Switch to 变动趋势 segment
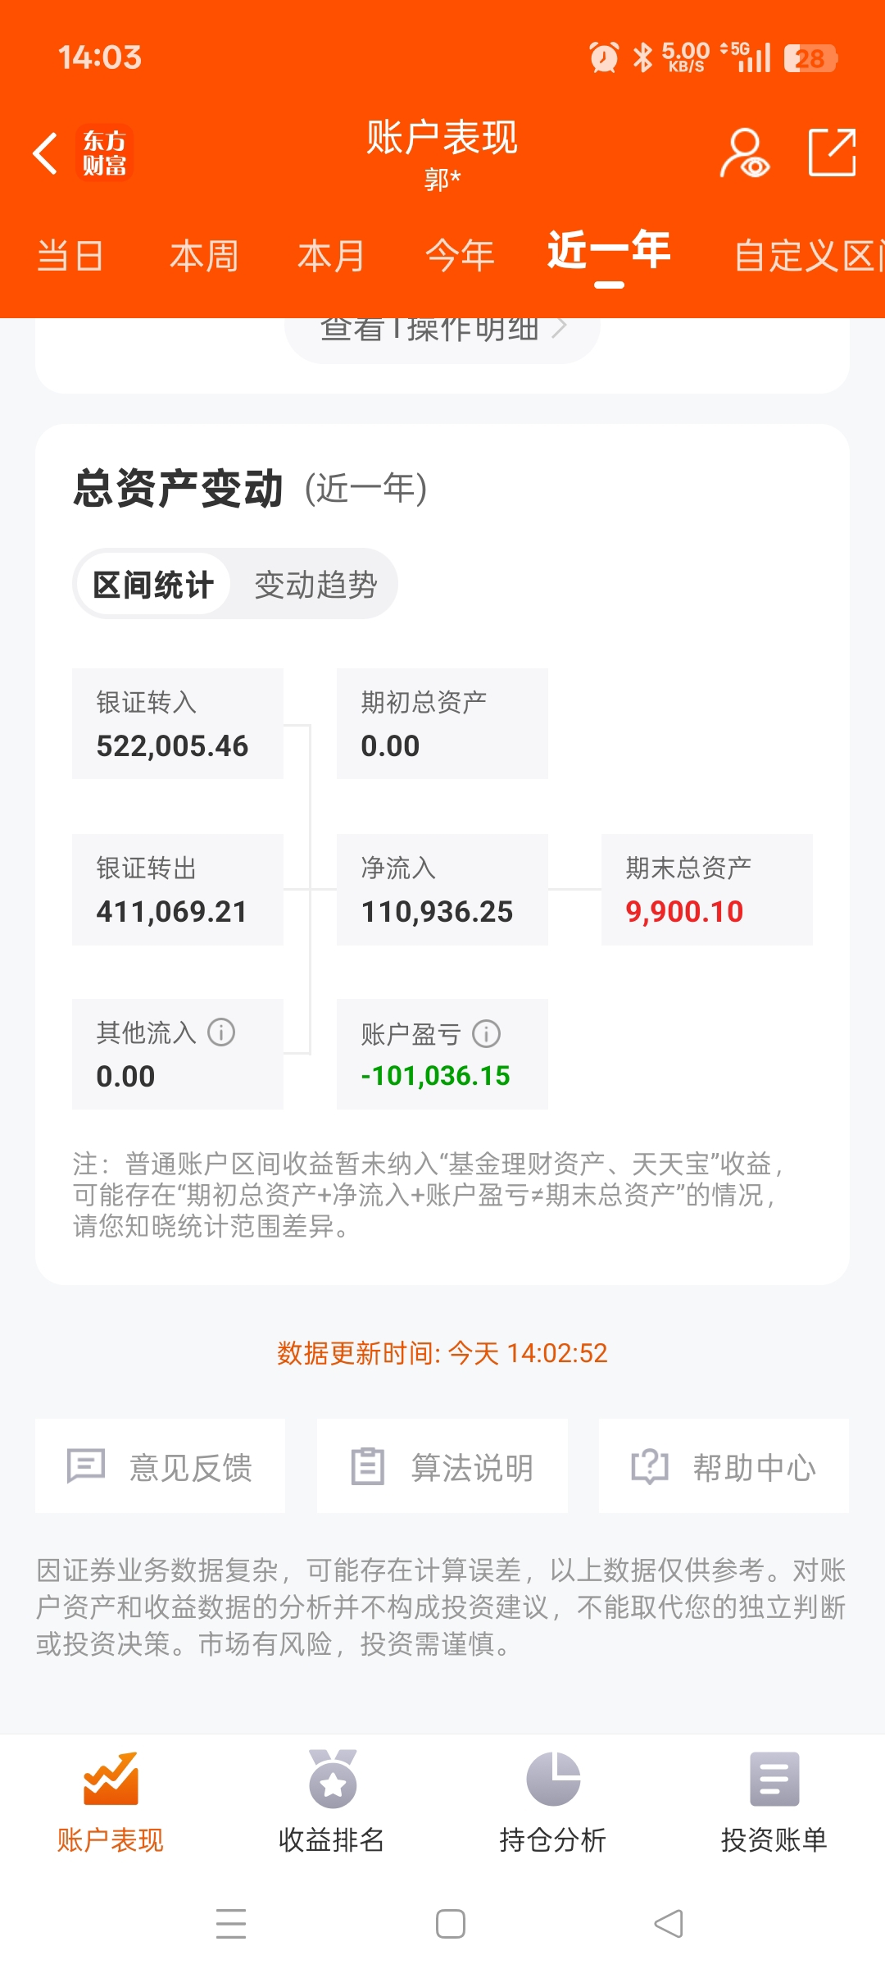This screenshot has width=885, height=1978. click(x=315, y=585)
